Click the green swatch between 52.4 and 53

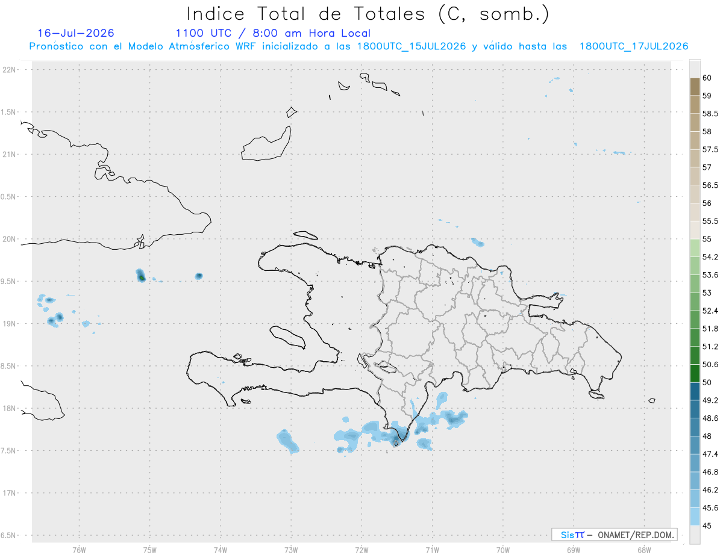coord(695,302)
